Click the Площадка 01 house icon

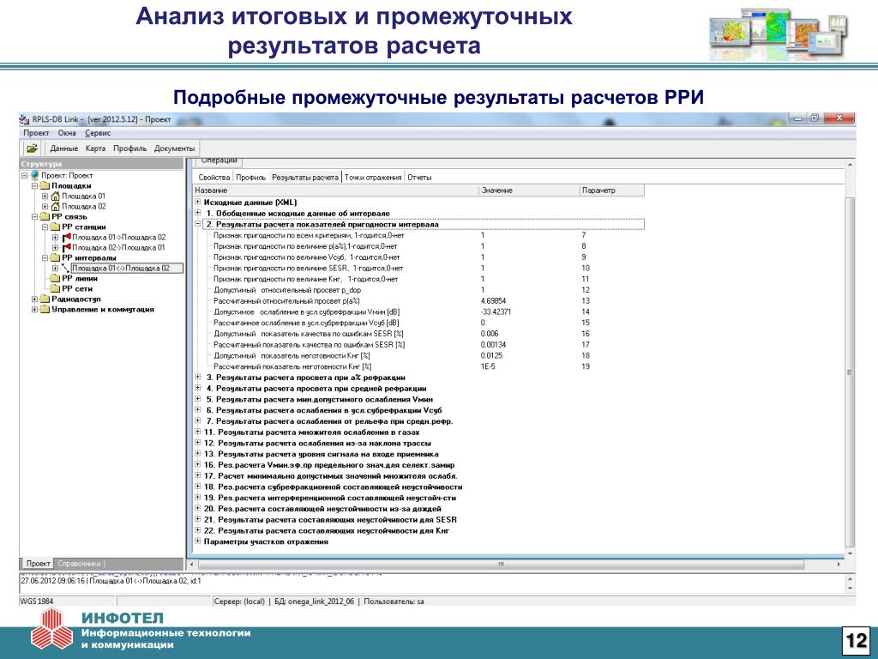(55, 196)
